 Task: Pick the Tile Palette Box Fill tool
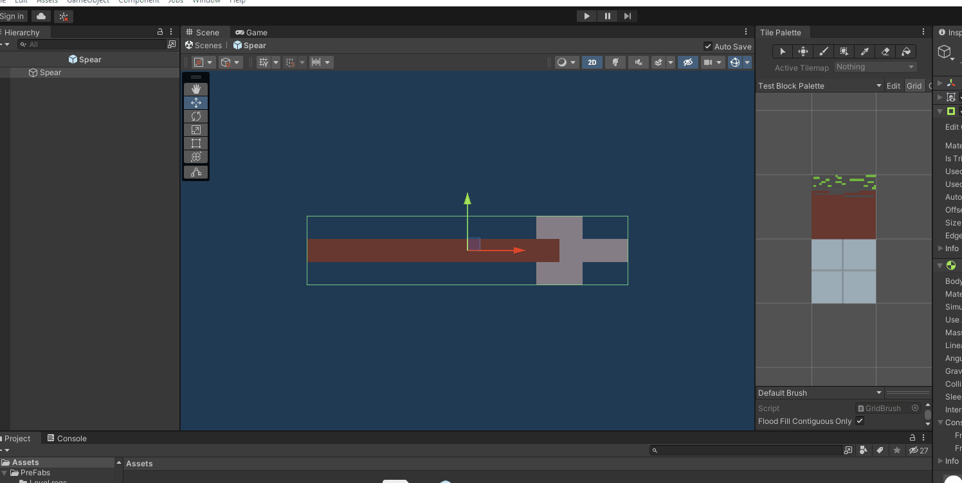tap(844, 51)
